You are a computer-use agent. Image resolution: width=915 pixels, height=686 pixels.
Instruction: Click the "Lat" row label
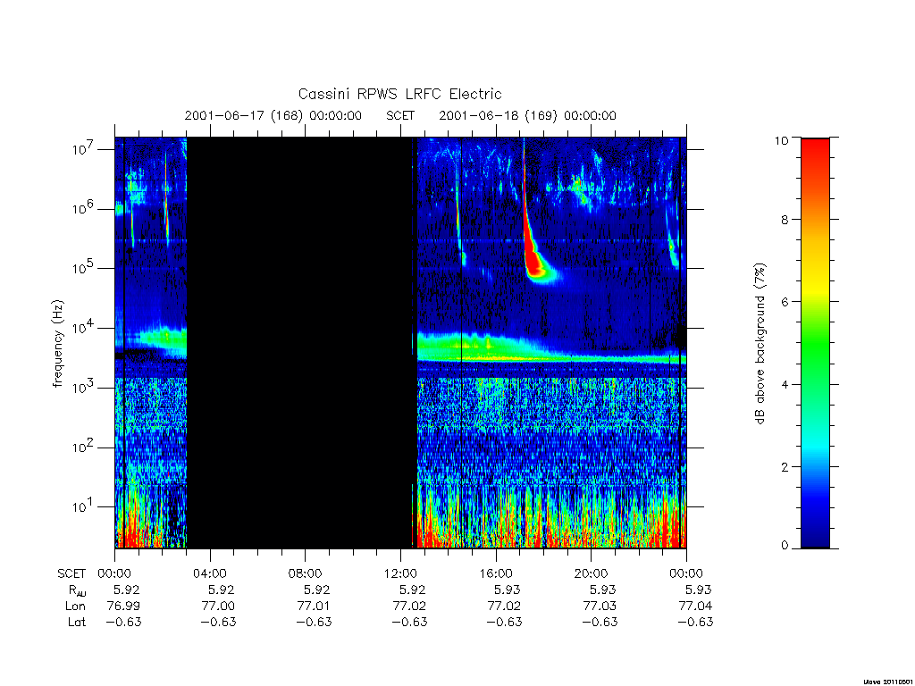77,622
